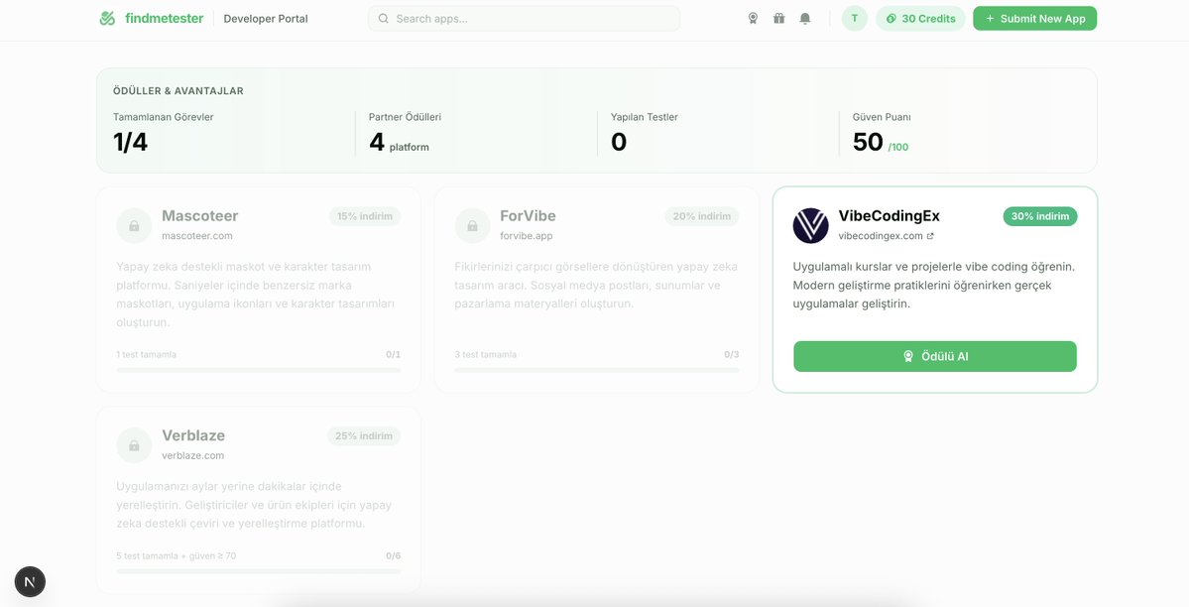The image size is (1189, 607).
Task: Open the Next.js N dev tools badge
Action: (30, 582)
